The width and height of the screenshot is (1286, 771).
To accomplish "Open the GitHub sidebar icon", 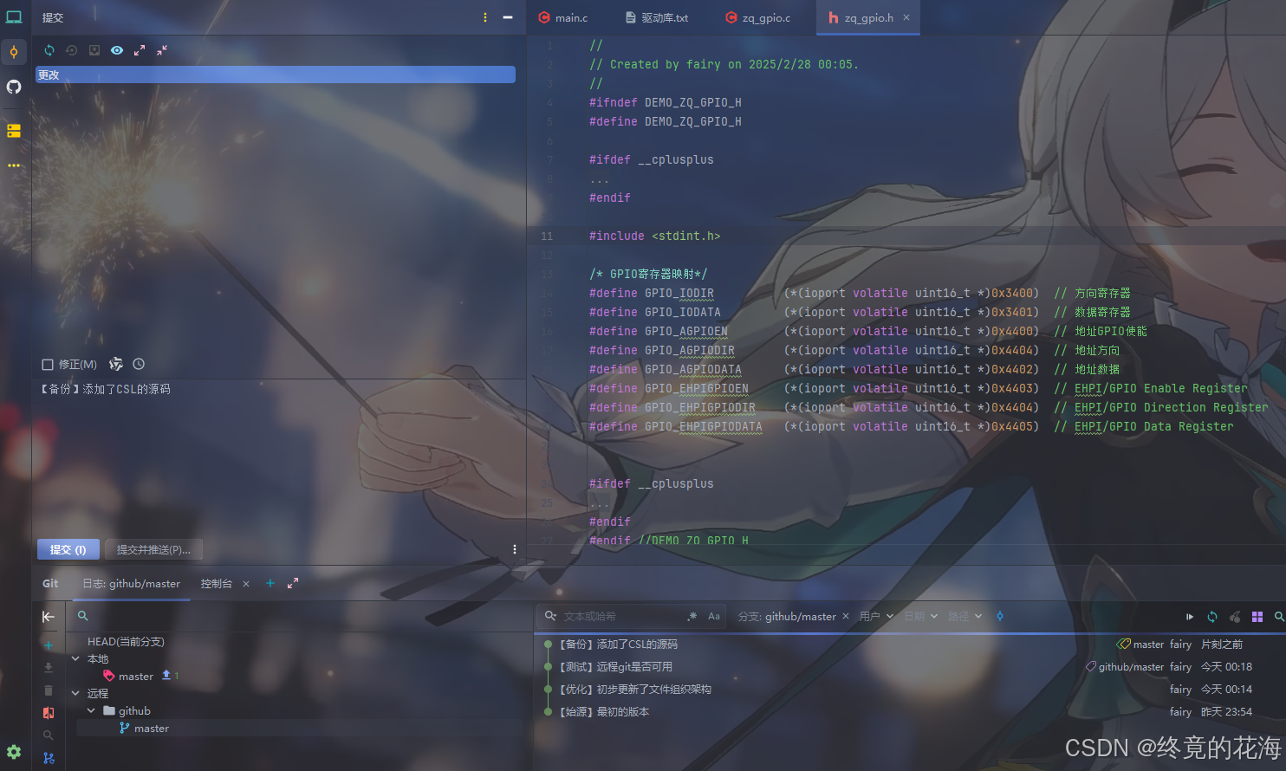I will [x=14, y=87].
